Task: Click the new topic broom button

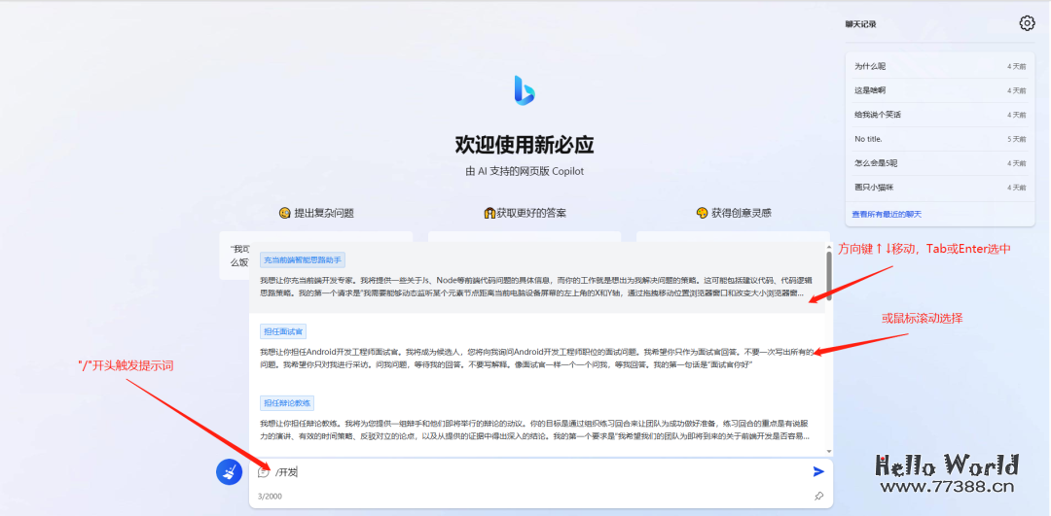Action: pyautogui.click(x=229, y=472)
